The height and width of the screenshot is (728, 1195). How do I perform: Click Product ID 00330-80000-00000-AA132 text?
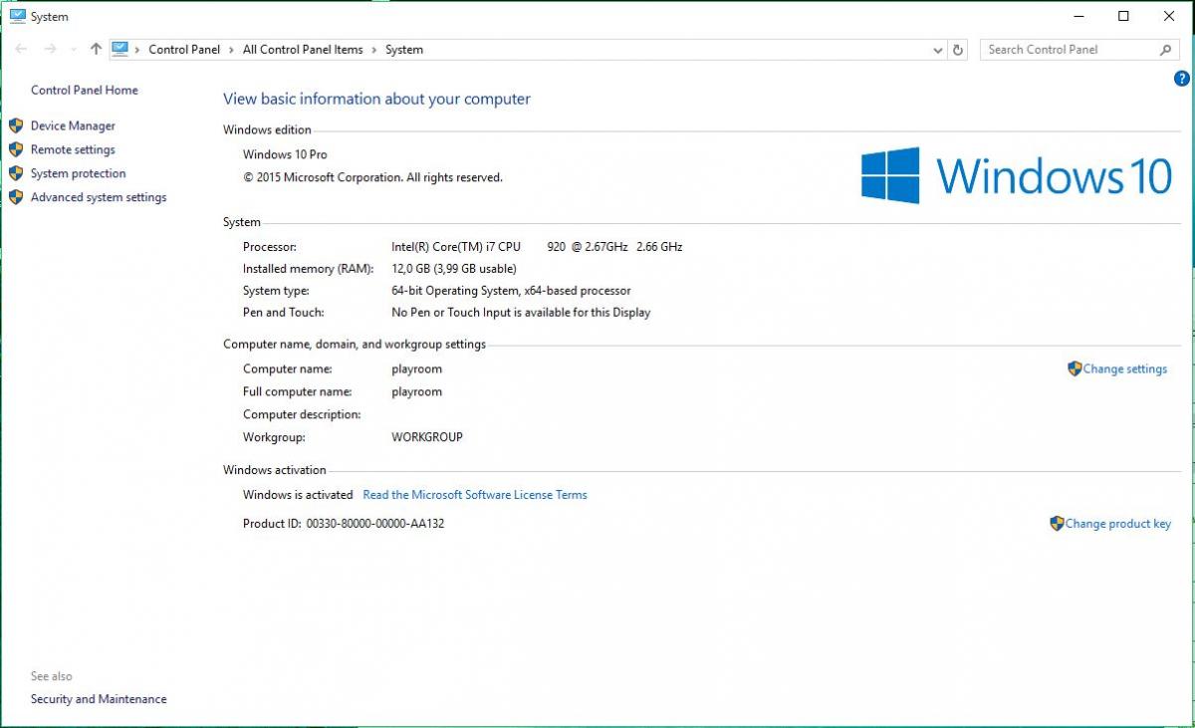[x=344, y=523]
